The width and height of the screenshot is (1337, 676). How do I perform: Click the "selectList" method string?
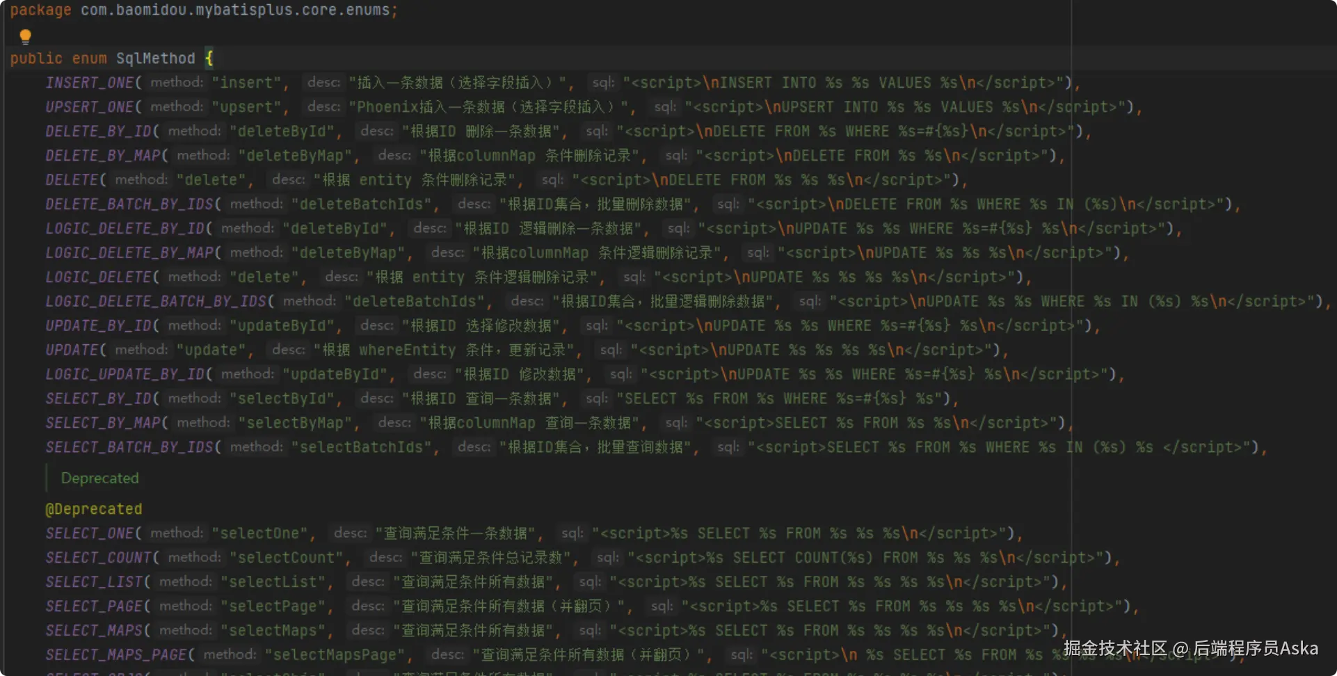pyautogui.click(x=273, y=582)
